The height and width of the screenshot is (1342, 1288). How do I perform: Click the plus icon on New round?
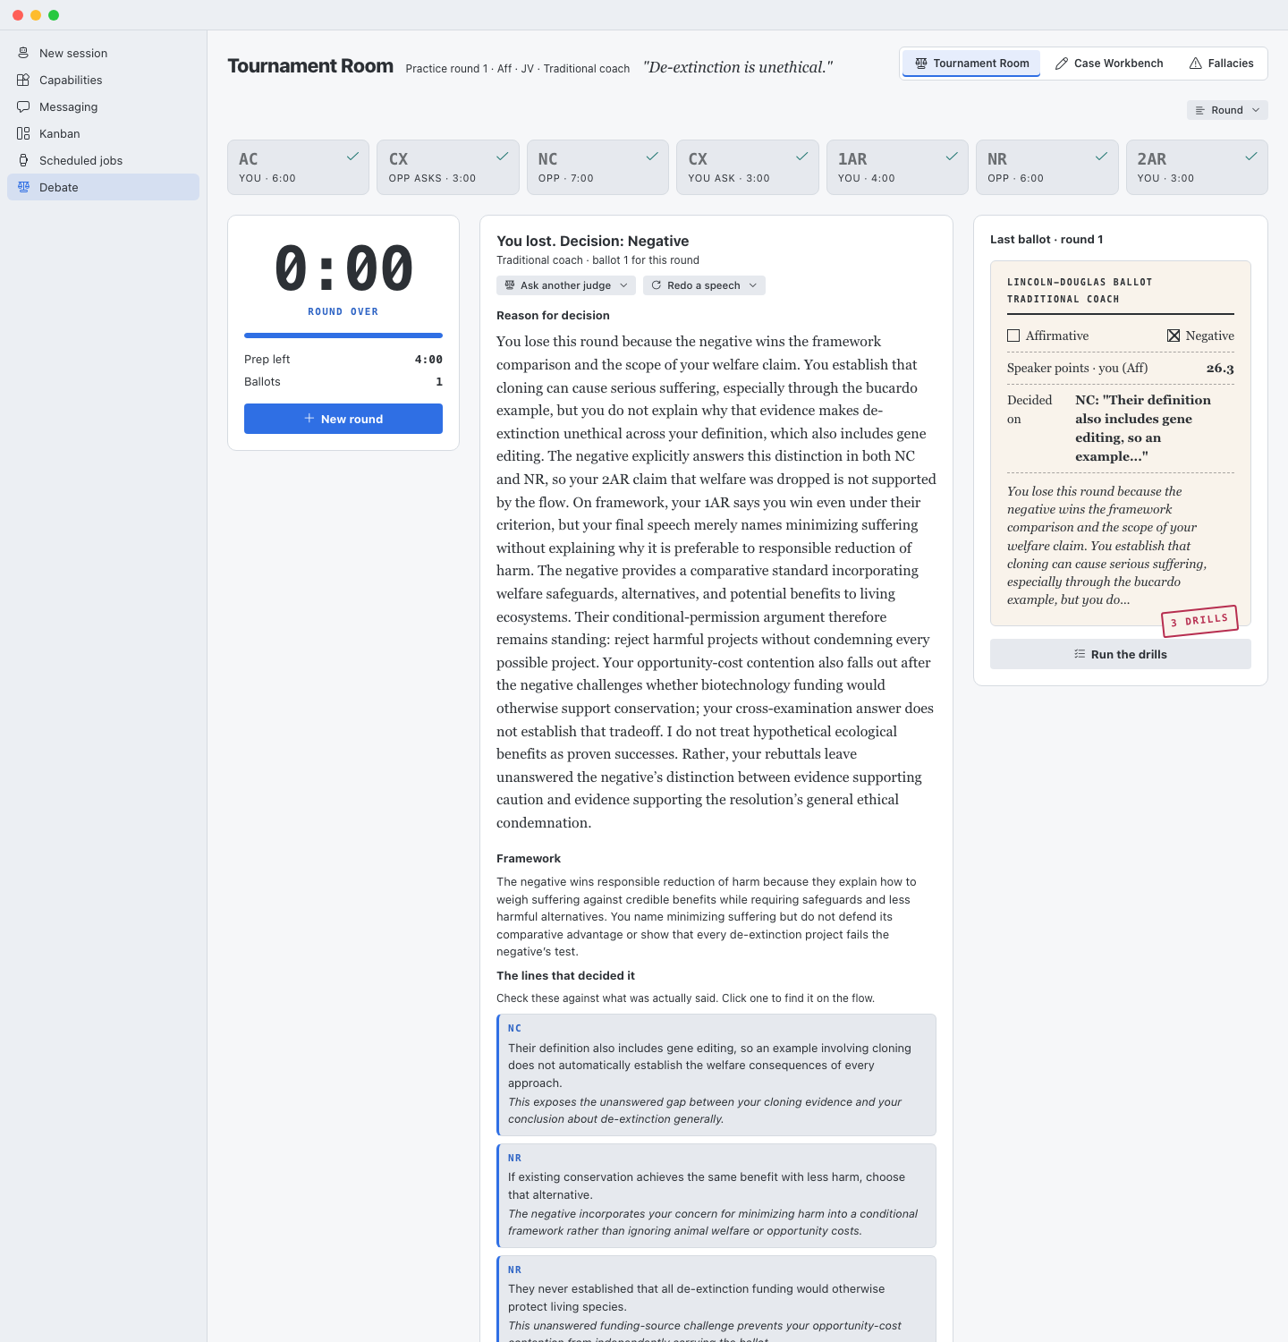(309, 419)
